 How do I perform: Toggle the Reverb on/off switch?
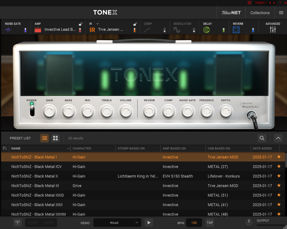(x=253, y=30)
